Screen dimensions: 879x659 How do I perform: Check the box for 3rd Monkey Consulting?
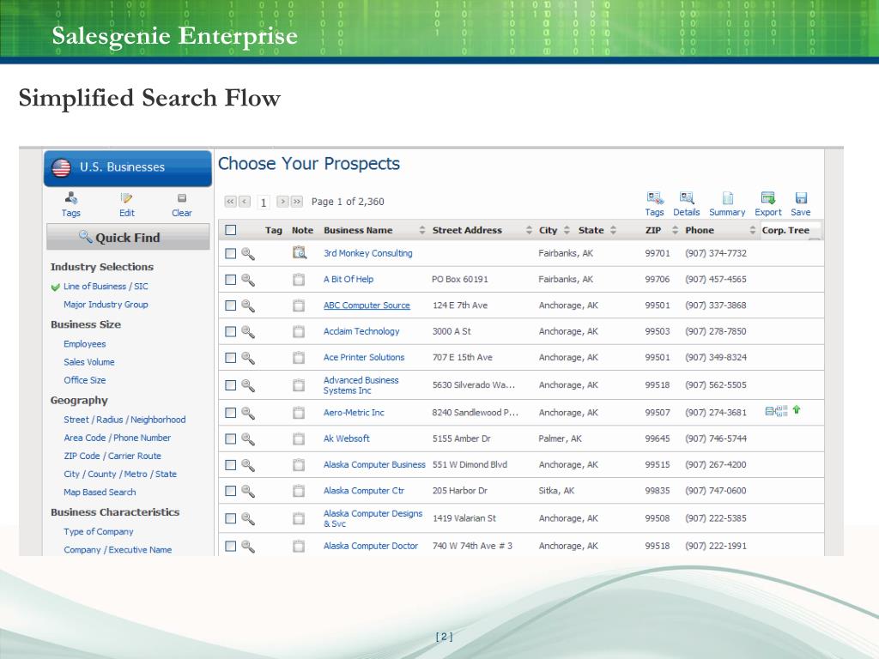(230, 253)
